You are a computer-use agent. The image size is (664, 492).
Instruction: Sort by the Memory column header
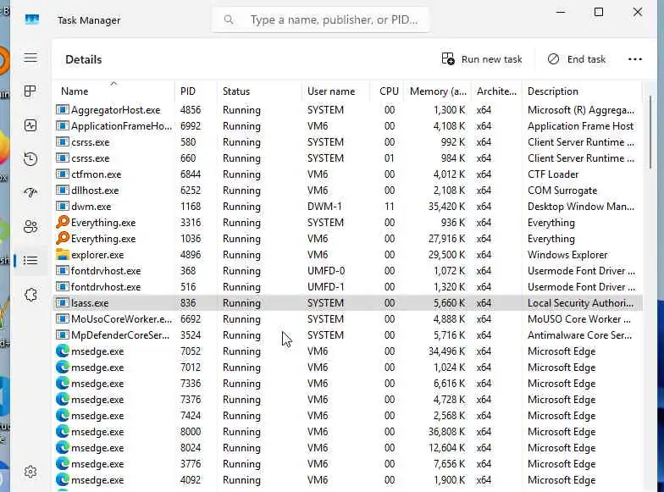click(x=438, y=91)
